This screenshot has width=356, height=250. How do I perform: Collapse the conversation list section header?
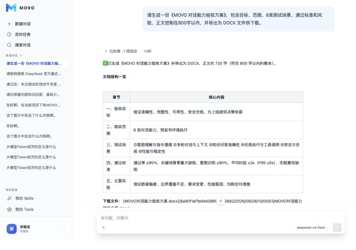(x=14, y=56)
